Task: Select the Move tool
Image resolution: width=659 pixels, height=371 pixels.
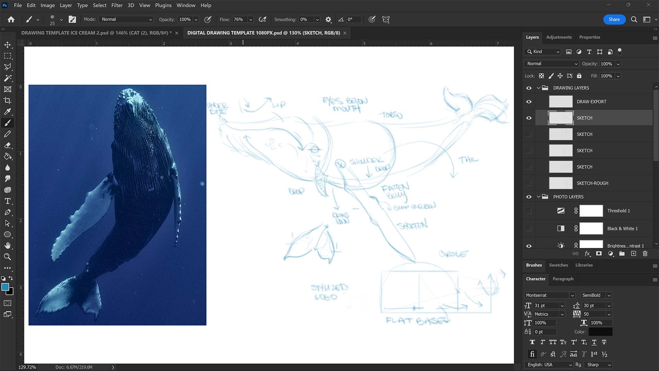Action: point(8,45)
